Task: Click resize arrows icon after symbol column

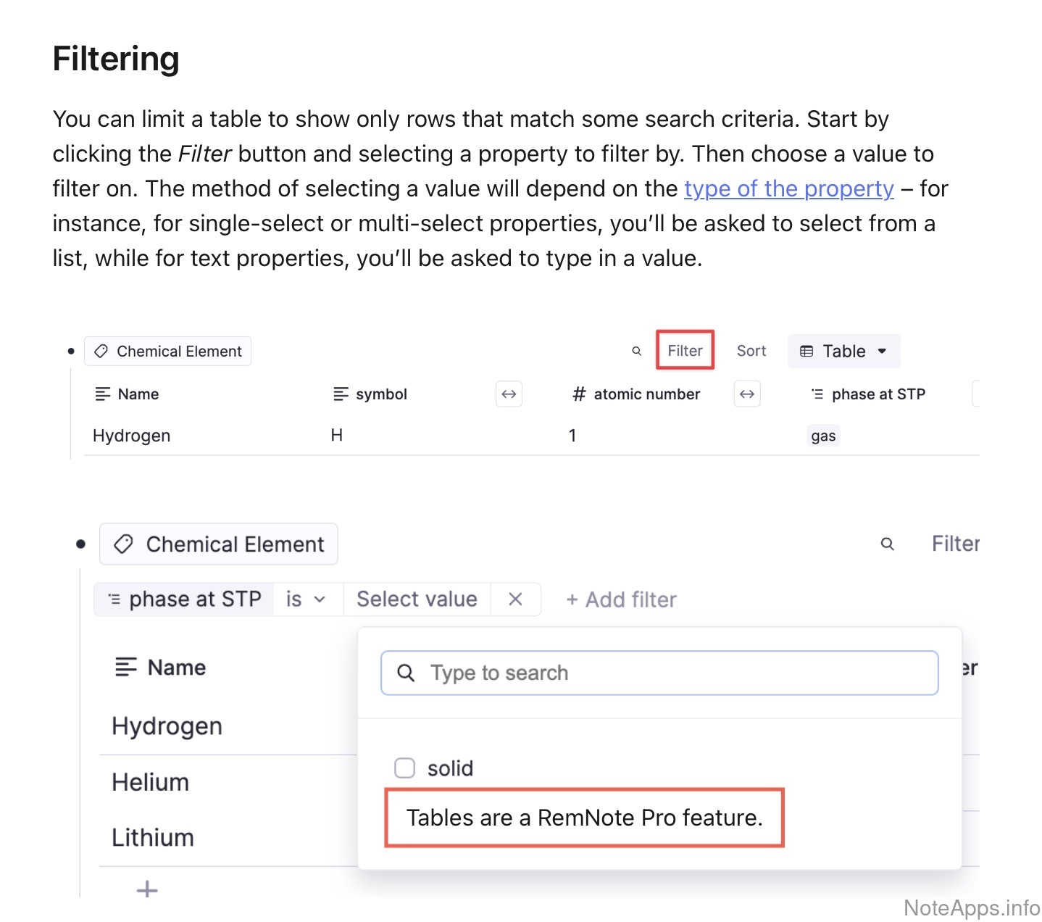Action: [509, 394]
